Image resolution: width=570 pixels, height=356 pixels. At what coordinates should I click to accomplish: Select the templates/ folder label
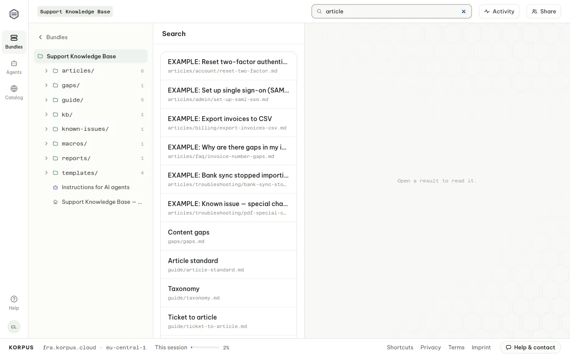[80, 173]
